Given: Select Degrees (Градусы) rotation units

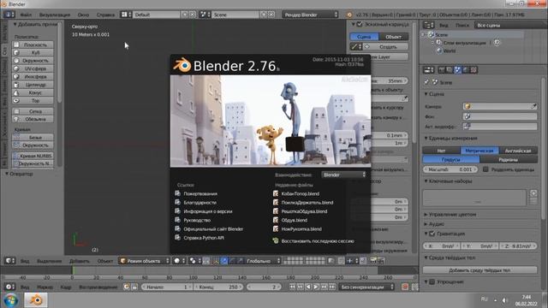Looking at the screenshot, I should pyautogui.click(x=451, y=160).
